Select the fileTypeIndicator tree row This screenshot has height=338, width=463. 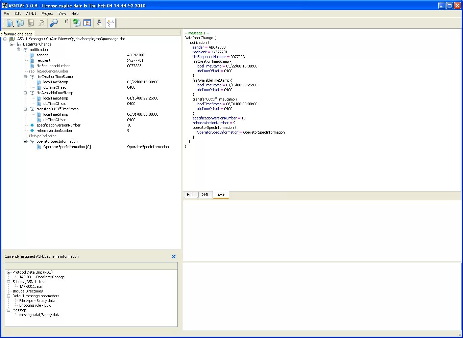click(x=43, y=136)
